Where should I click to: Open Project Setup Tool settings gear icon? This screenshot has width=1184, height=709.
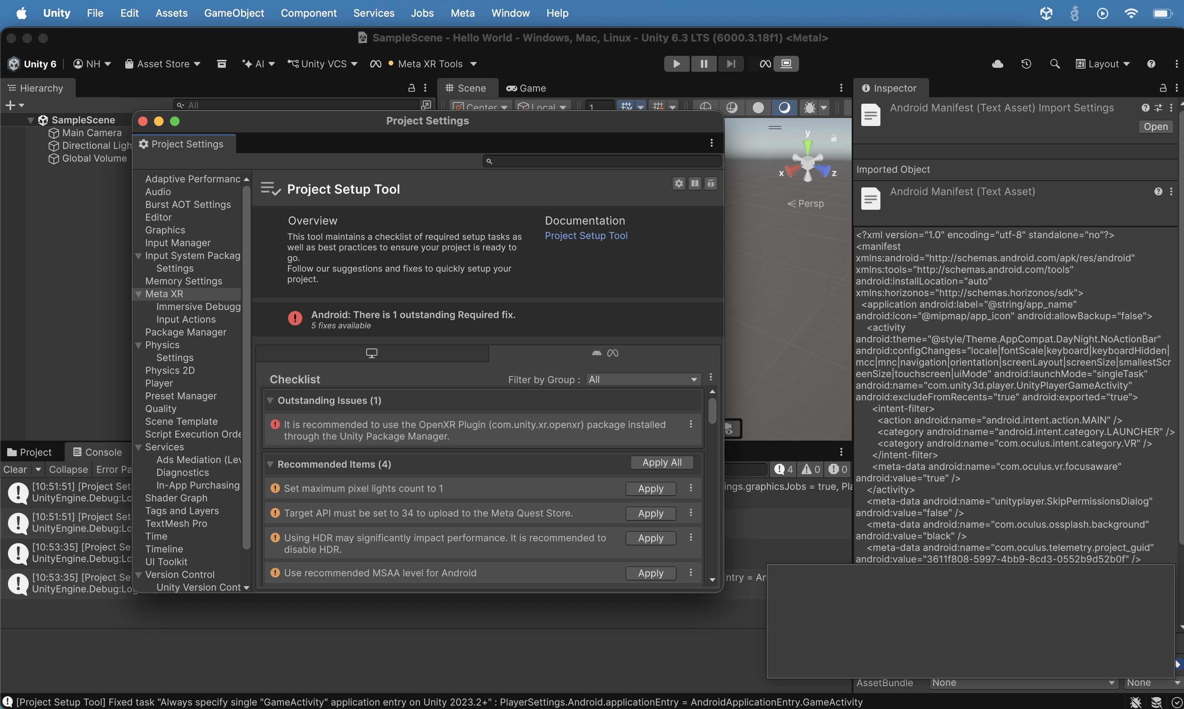[x=679, y=183]
